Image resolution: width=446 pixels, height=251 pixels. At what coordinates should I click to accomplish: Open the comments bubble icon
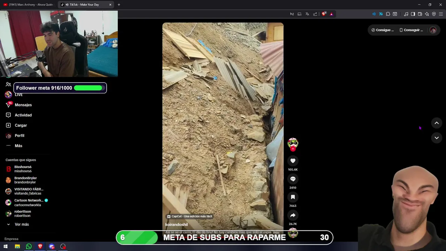[293, 179]
